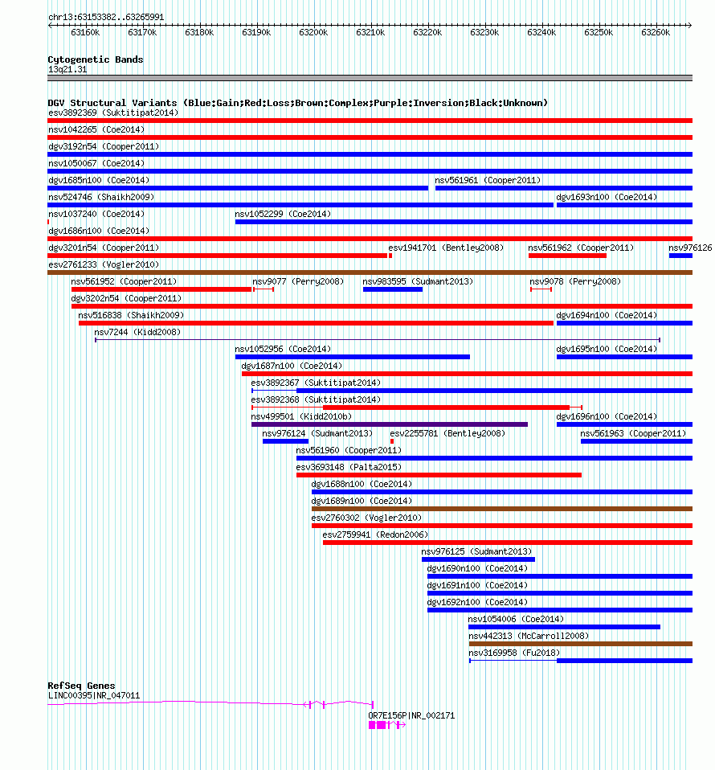715x770 pixels.
Task: Select dgv1695n100 (Coe2014) label
Action: [607, 349]
